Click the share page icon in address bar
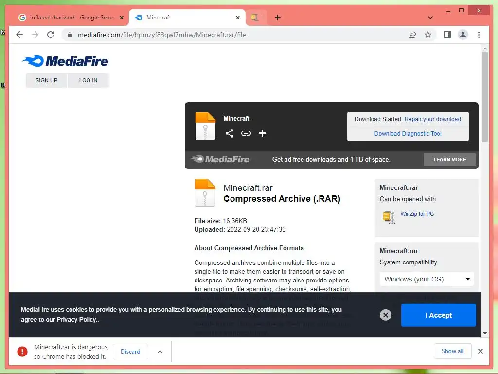 412,35
